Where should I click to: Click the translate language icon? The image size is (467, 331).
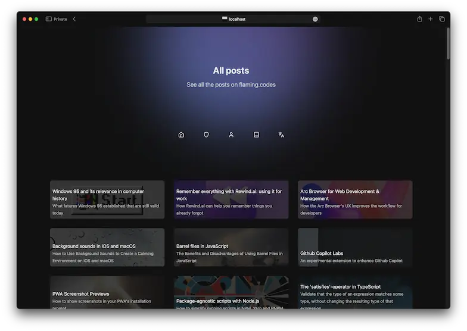click(x=281, y=135)
